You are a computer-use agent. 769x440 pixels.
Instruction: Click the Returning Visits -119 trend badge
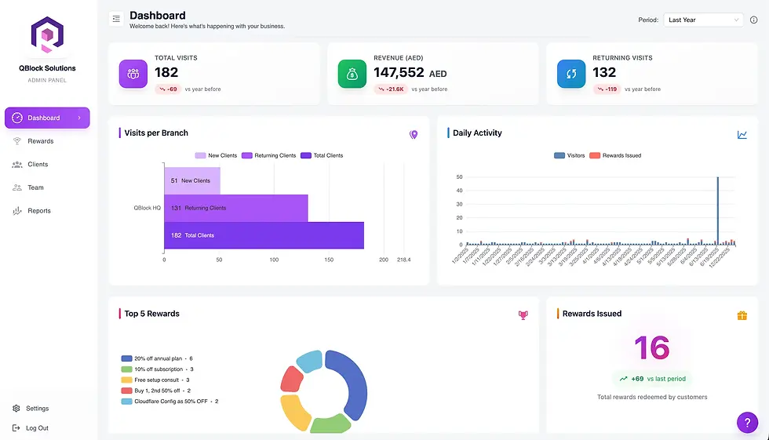point(607,89)
